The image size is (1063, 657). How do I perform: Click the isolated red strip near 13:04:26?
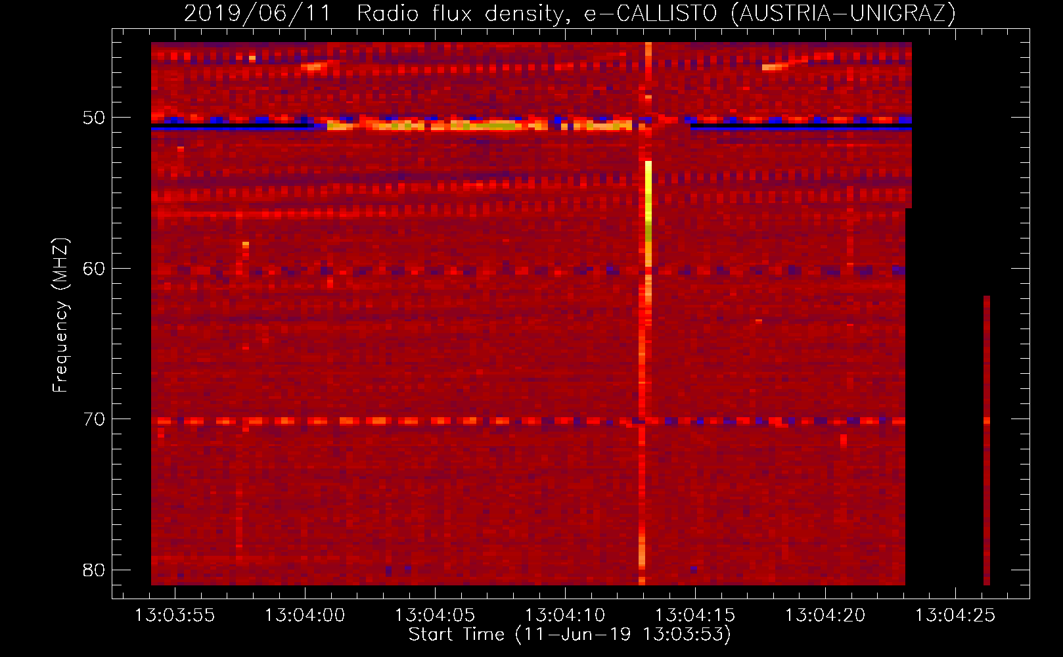[987, 440]
